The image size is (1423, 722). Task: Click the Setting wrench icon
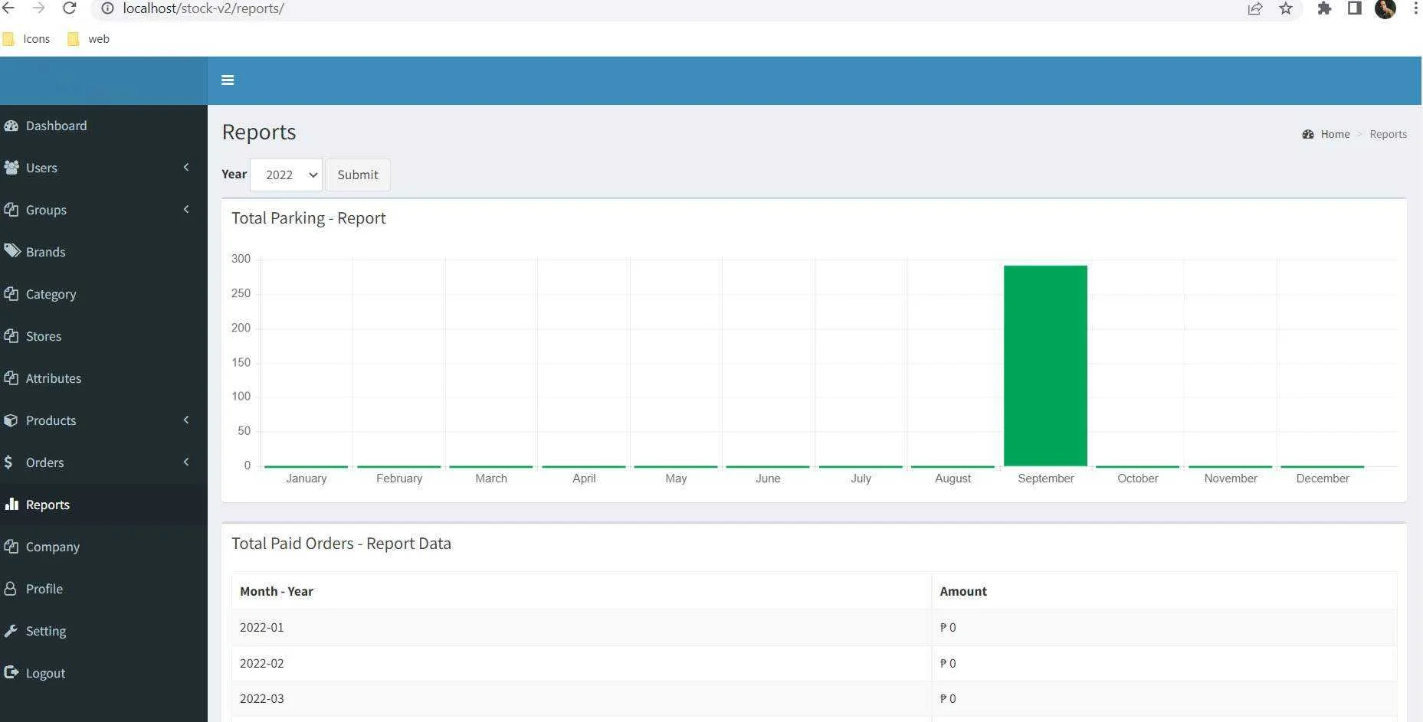tap(11, 631)
